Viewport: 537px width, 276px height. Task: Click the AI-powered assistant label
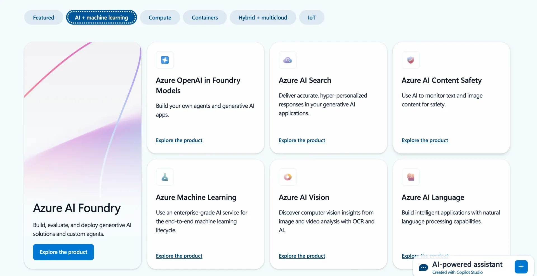467,264
